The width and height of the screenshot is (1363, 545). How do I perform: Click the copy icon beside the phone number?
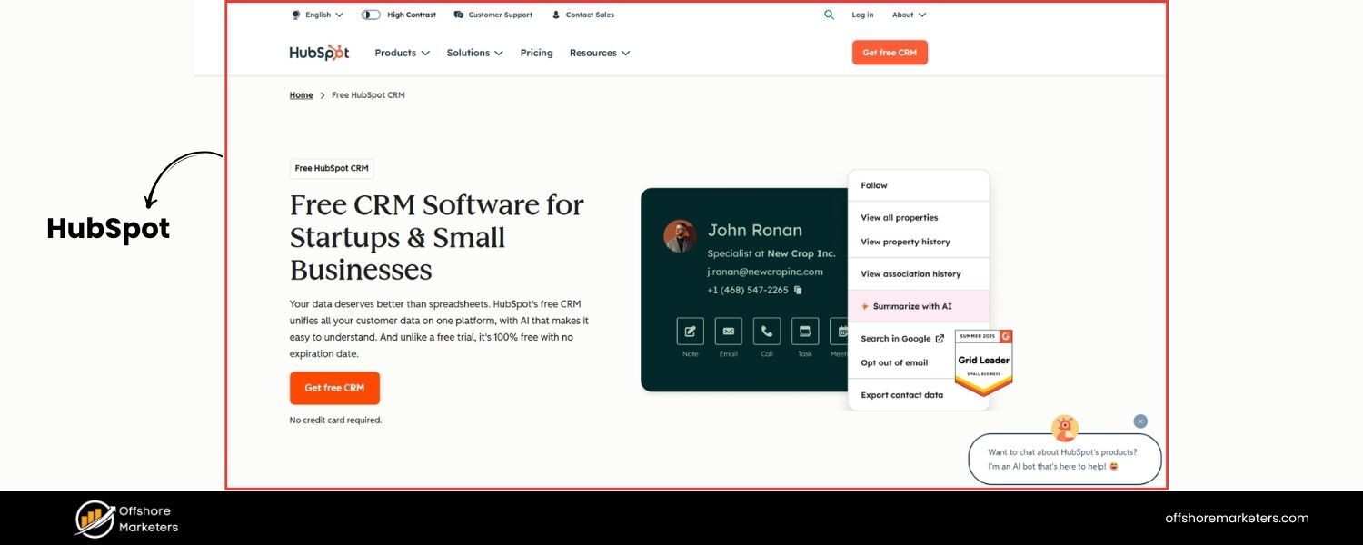(796, 289)
